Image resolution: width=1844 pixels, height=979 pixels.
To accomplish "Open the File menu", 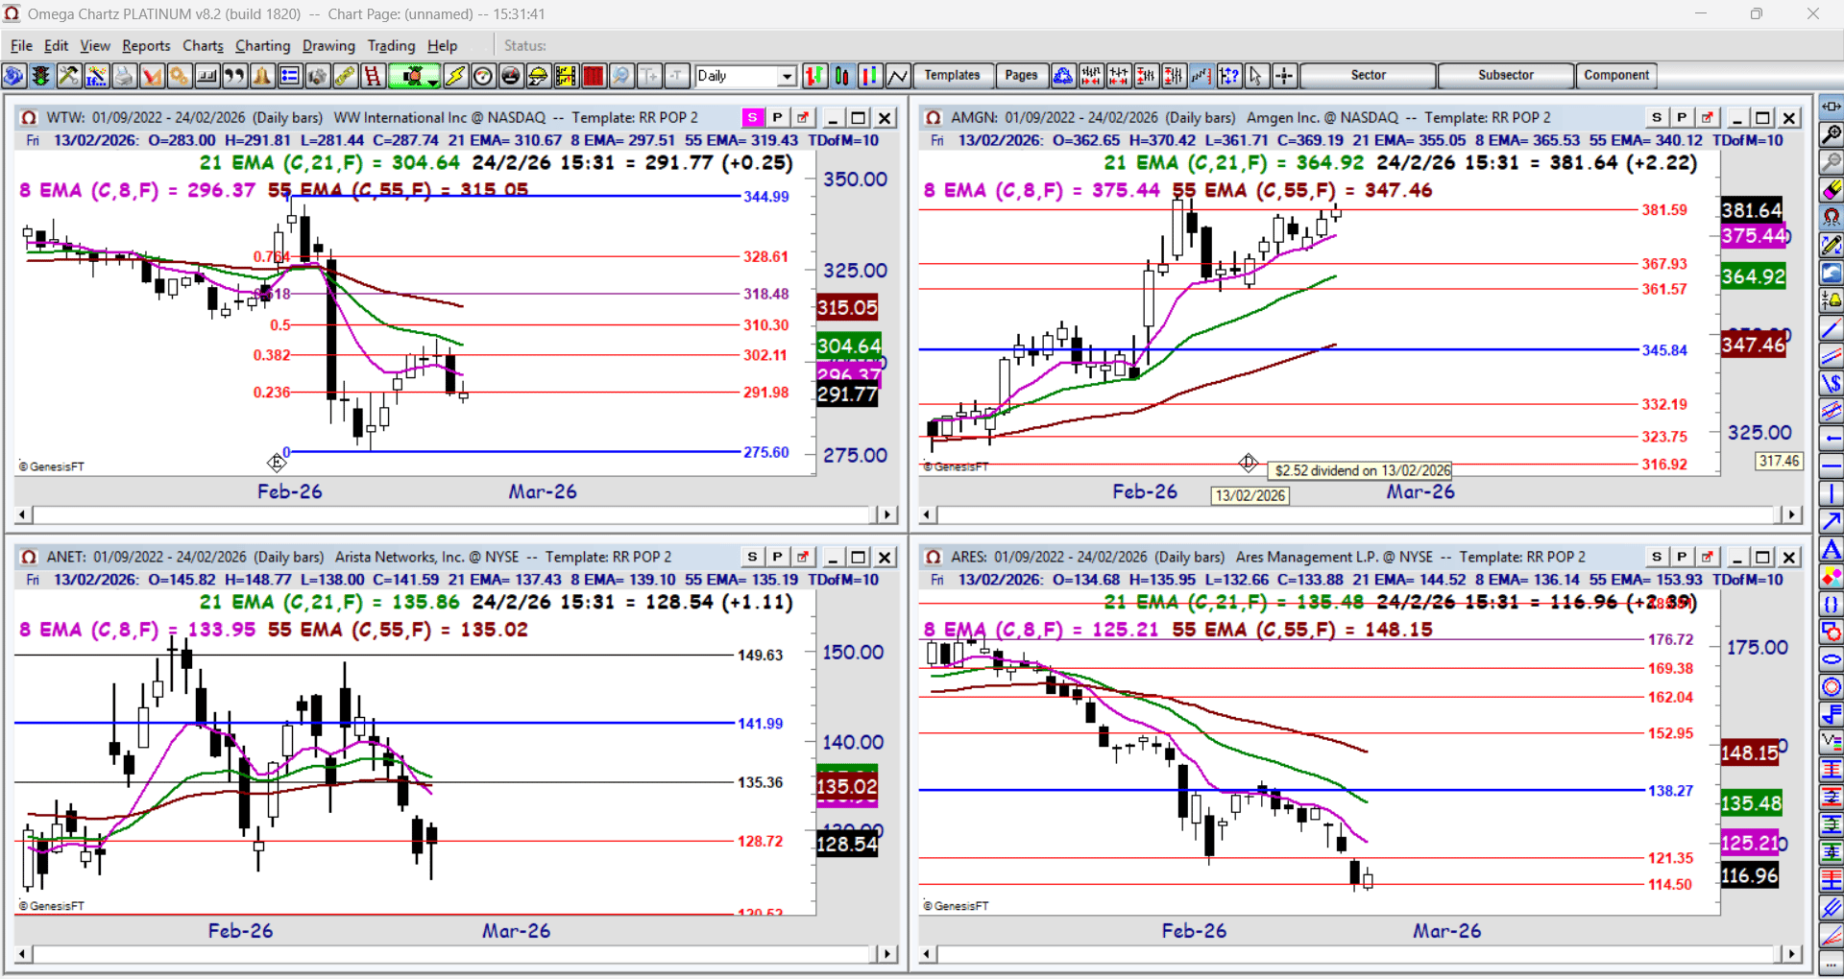I will coord(21,45).
